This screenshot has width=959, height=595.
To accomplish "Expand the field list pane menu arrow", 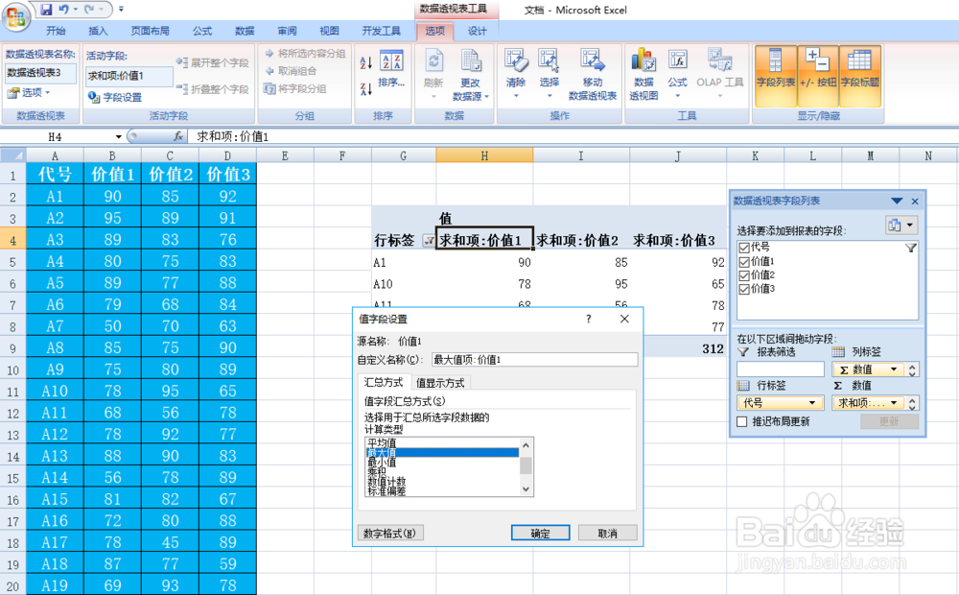I will [897, 201].
